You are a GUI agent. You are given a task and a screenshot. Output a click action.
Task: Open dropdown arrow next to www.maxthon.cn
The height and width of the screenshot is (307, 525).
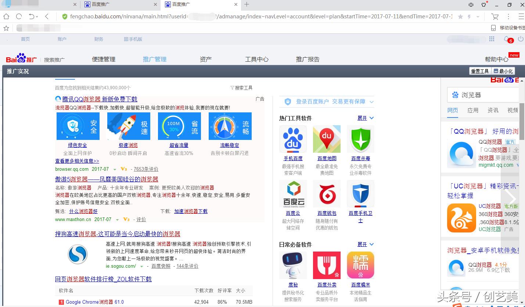coord(118,220)
